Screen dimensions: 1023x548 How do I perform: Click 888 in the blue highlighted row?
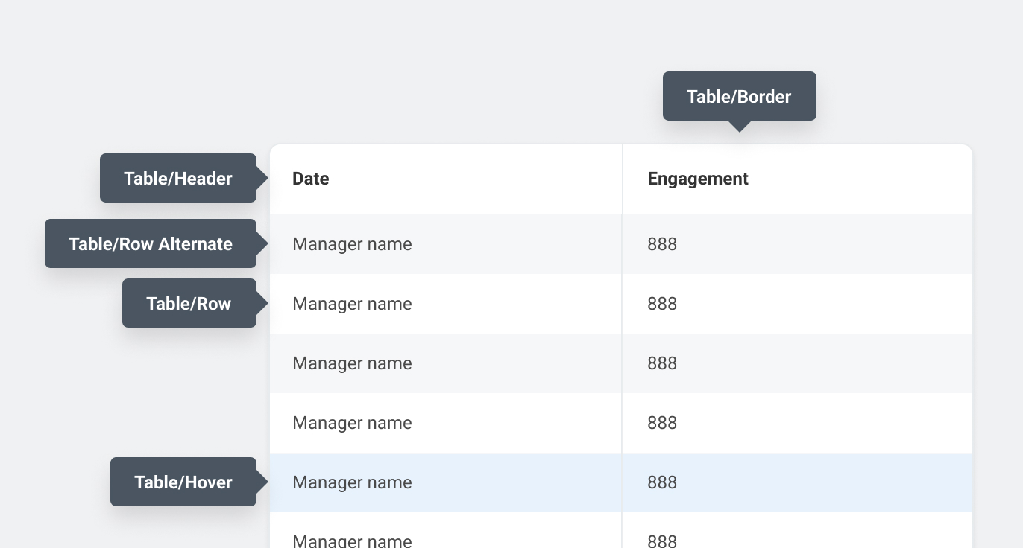662,482
